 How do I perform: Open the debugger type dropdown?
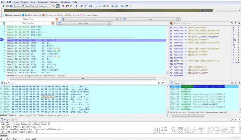(x=49, y=6)
